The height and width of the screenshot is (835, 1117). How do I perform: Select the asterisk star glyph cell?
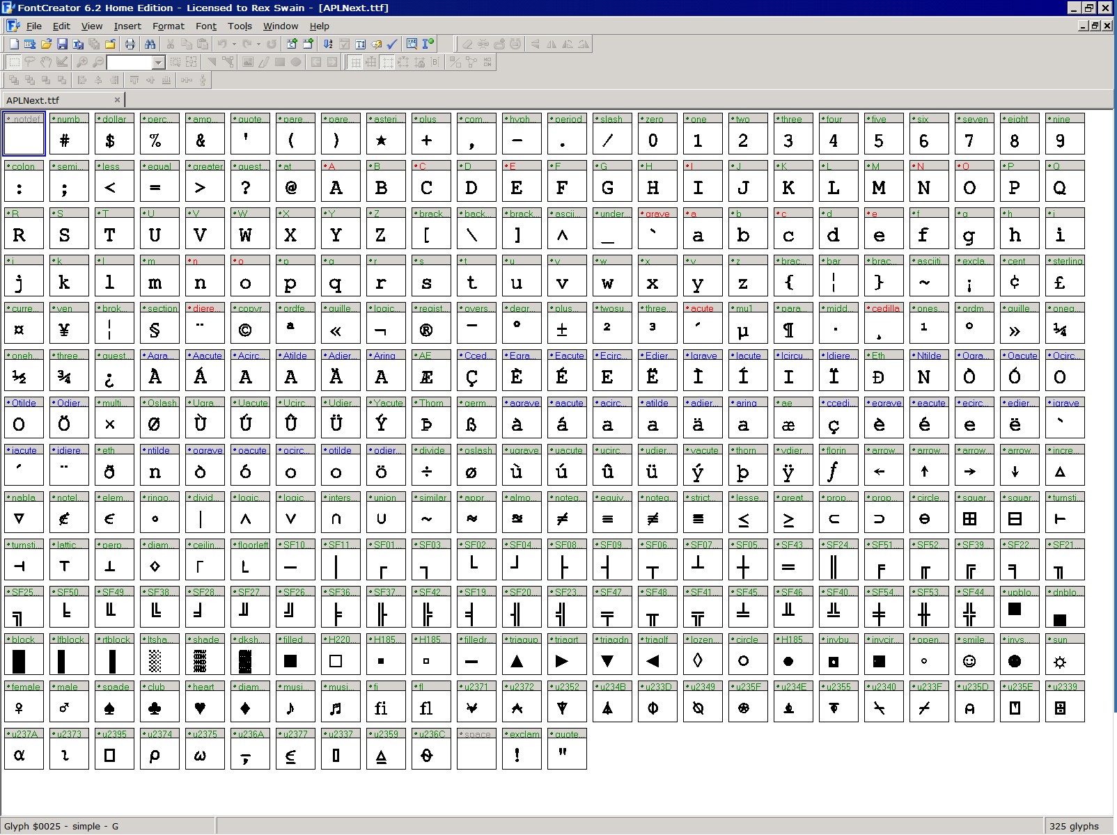(x=386, y=134)
